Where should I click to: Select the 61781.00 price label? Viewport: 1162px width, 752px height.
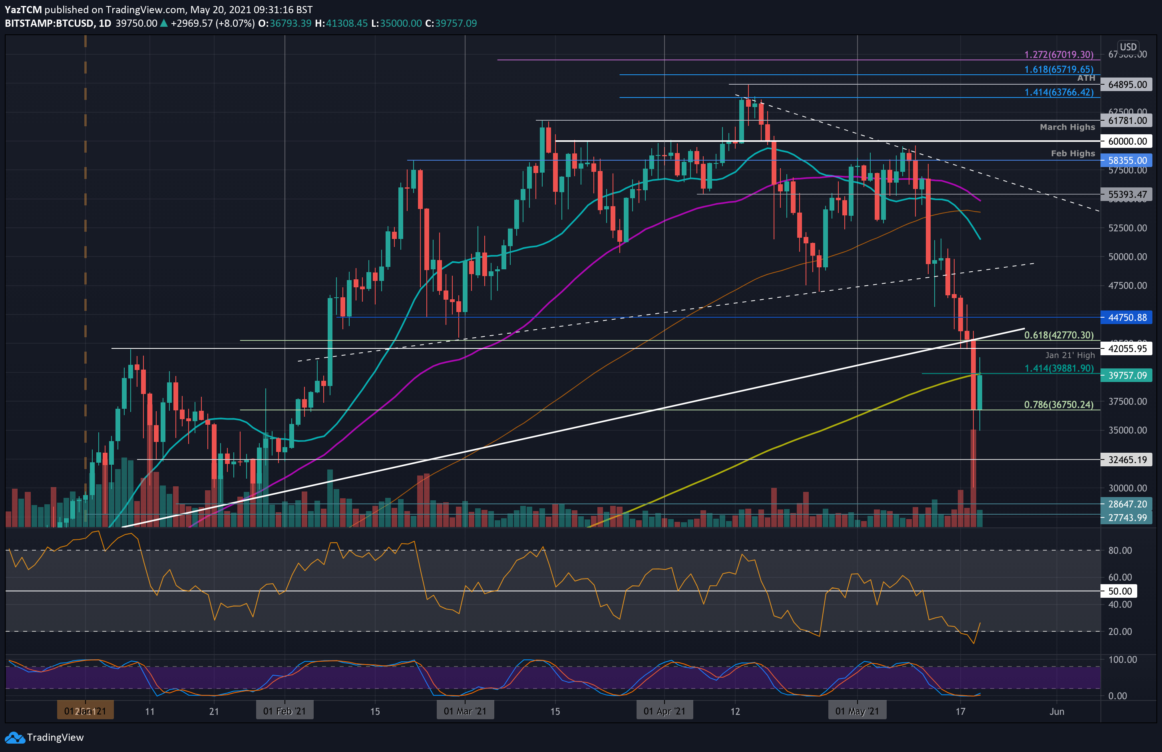(x=1126, y=120)
